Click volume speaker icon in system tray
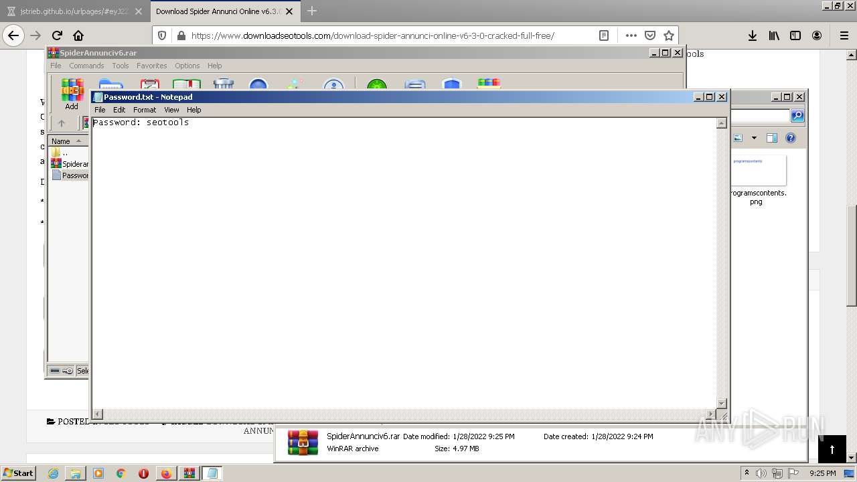Screen dimensions: 857x482 (761, 473)
